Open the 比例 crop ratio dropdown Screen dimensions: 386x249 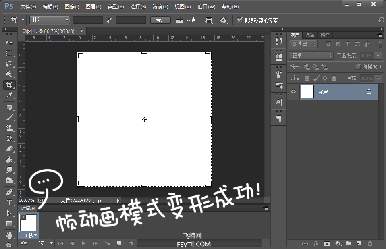point(50,20)
